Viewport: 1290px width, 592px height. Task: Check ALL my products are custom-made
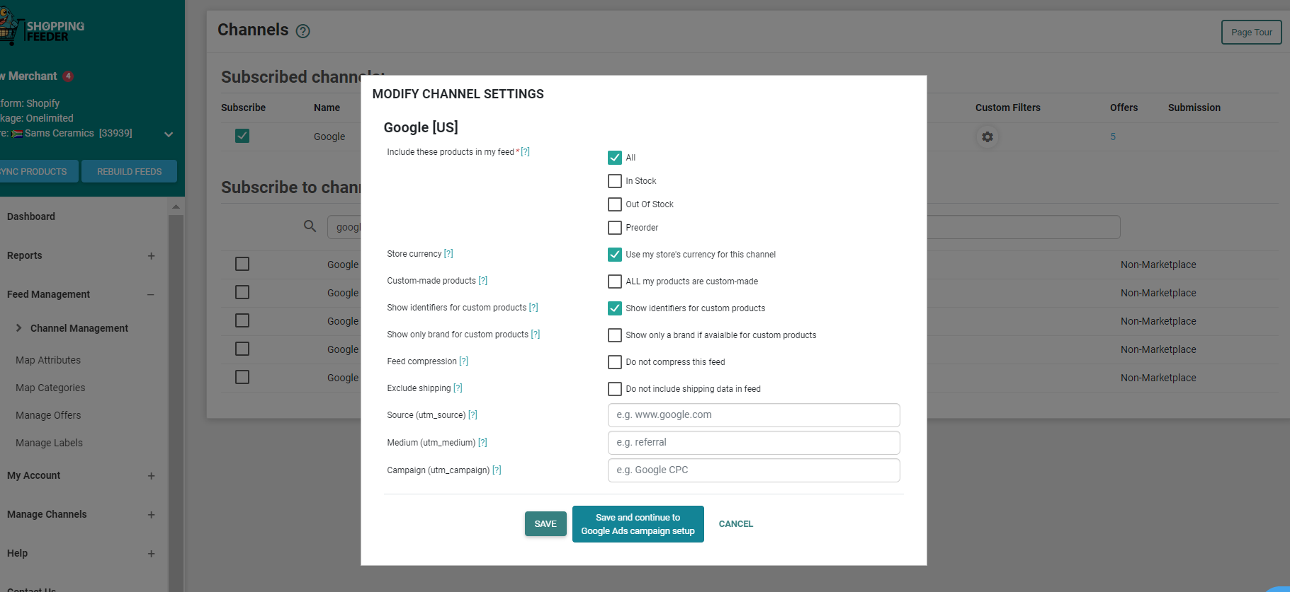click(x=615, y=282)
